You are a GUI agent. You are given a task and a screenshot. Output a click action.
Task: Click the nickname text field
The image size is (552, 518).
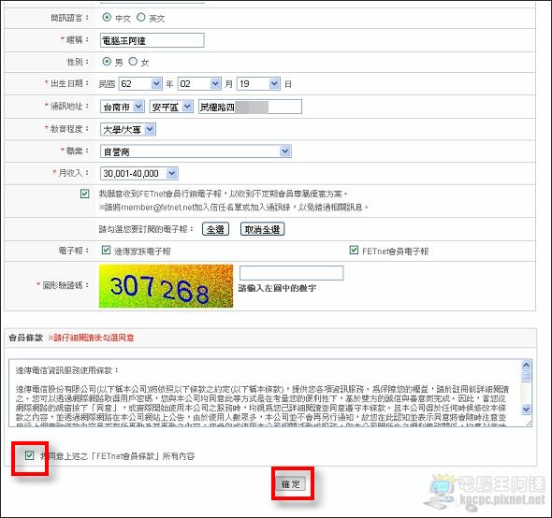(x=153, y=40)
